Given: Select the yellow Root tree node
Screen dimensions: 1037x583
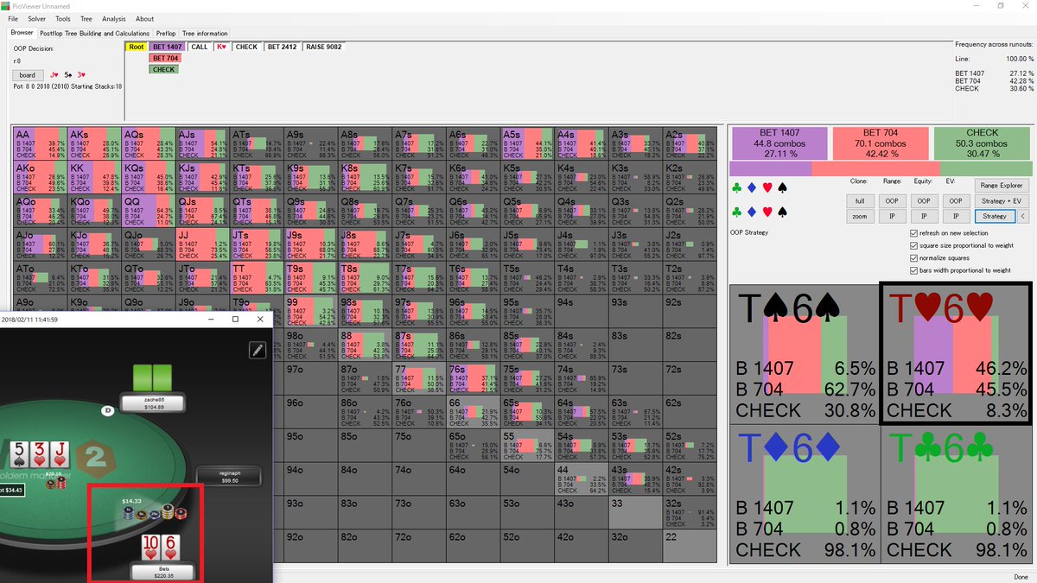Looking at the screenshot, I should [x=136, y=47].
